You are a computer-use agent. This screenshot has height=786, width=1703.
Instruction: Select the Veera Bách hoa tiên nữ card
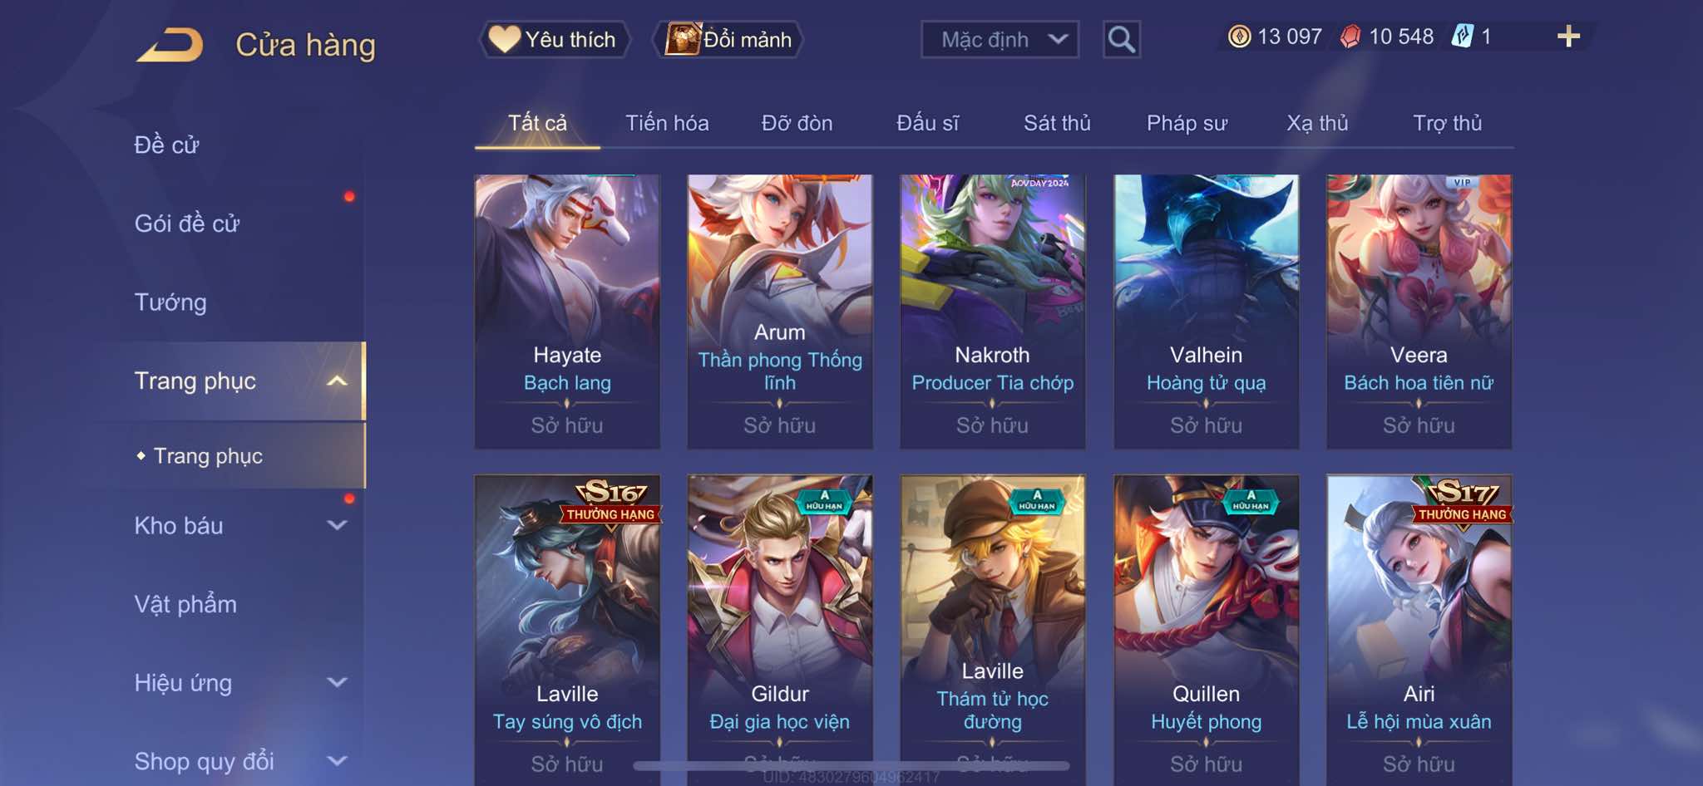click(x=1419, y=312)
